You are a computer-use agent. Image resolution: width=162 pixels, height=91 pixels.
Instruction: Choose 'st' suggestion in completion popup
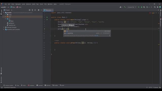click(x=87, y=31)
